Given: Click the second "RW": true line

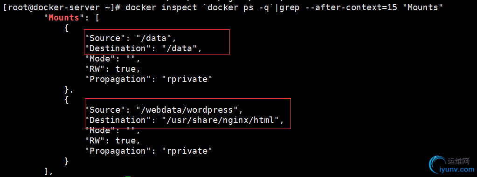Looking at the screenshot, I should click(112, 141).
